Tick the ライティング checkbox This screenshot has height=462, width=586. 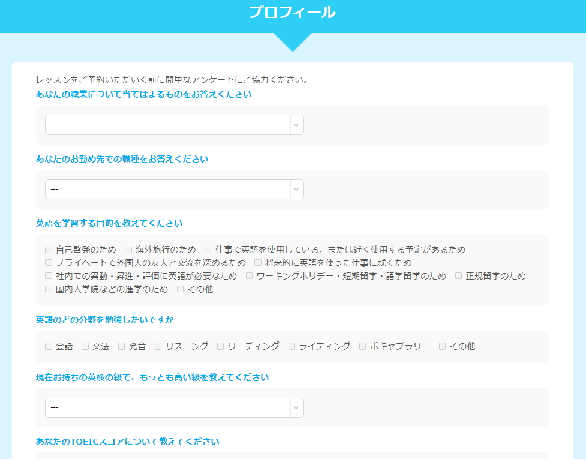pyautogui.click(x=292, y=346)
